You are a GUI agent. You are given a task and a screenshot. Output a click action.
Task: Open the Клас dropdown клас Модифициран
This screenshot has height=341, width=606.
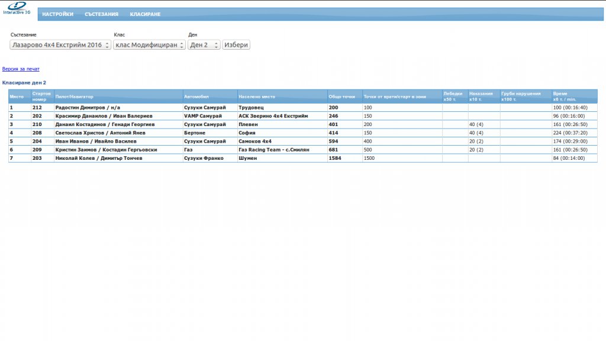[149, 45]
